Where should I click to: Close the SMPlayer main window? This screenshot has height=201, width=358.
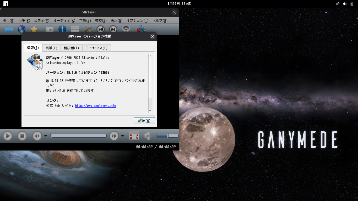pos(174,12)
